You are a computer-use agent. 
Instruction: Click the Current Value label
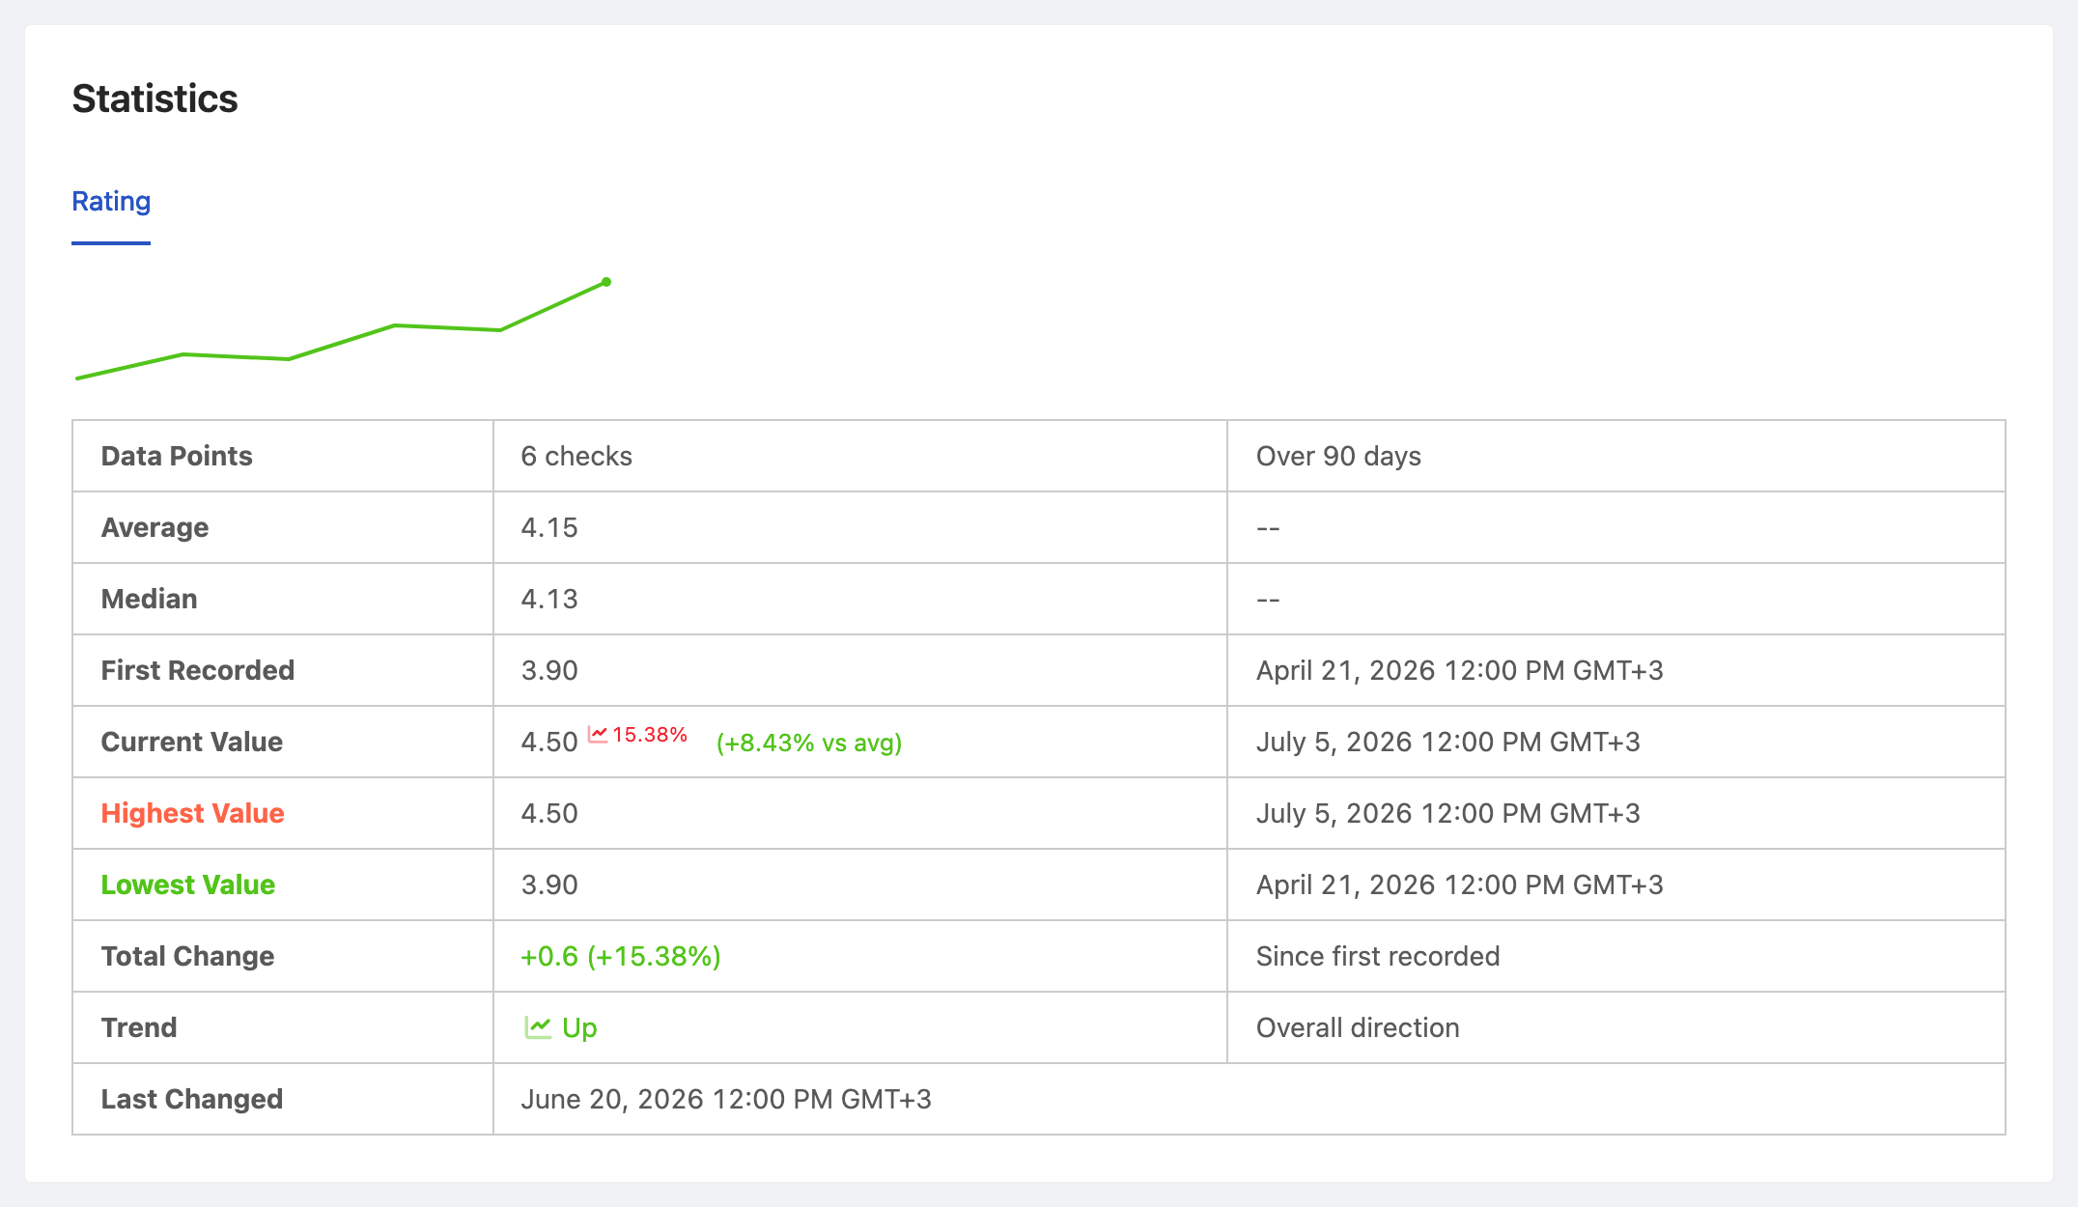(192, 742)
